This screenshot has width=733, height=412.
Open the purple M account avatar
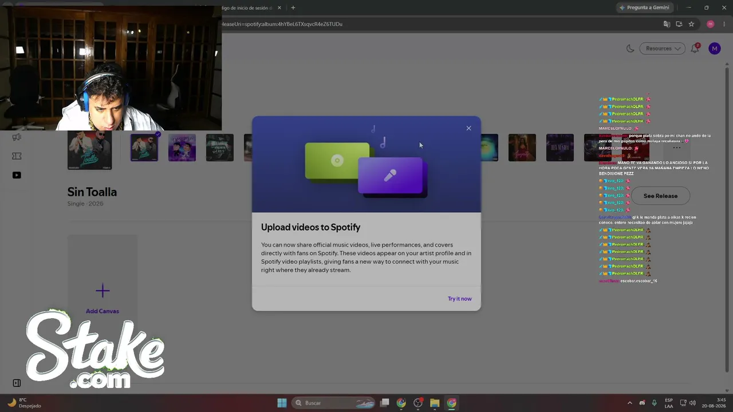click(x=714, y=49)
